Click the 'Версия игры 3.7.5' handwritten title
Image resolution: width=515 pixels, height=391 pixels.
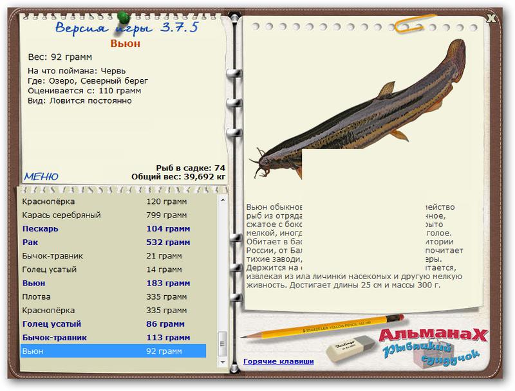(x=127, y=27)
